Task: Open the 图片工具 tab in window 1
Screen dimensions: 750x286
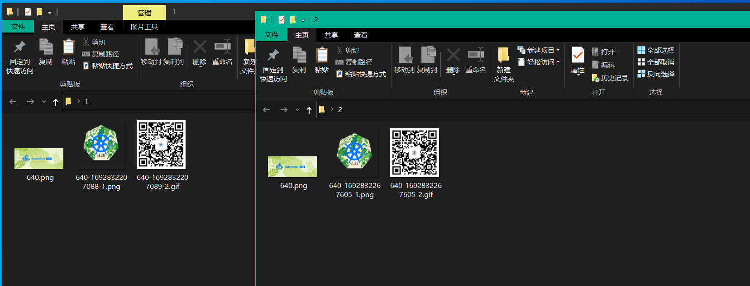Action: [x=144, y=27]
